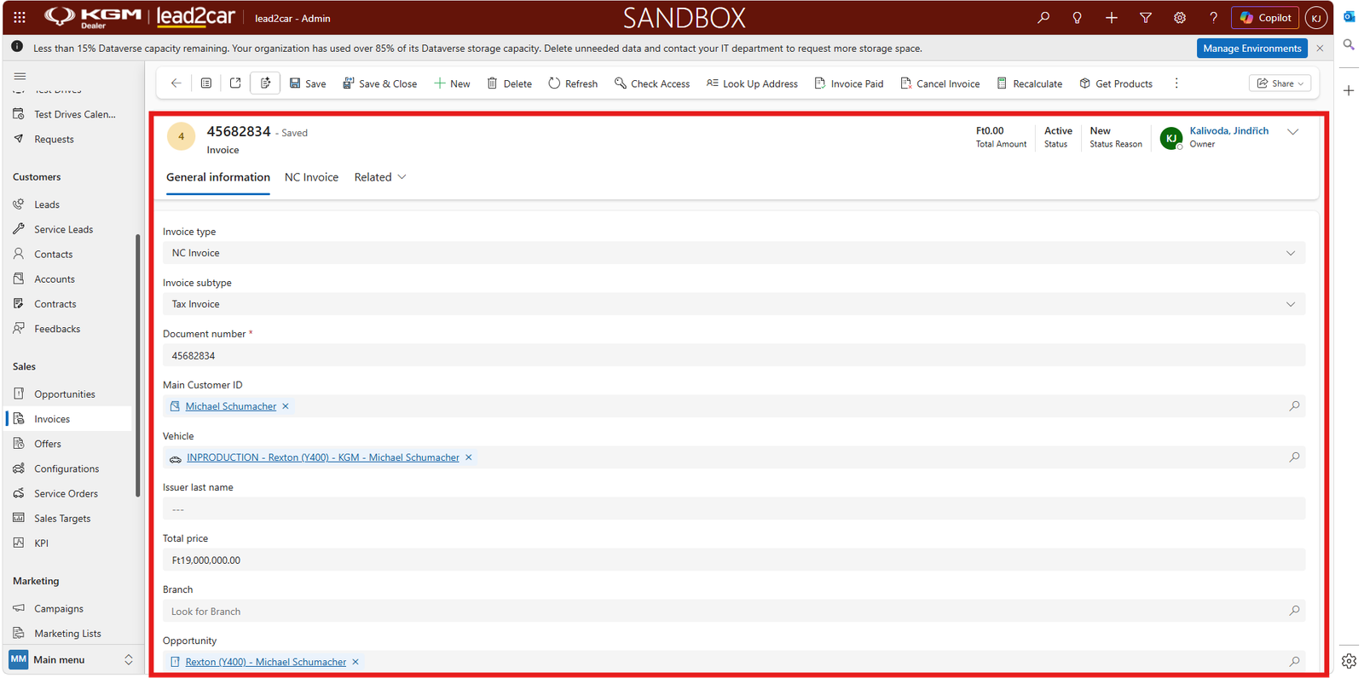The width and height of the screenshot is (1364, 678).
Task: Remove Michael Schumacher from Main Customer ID
Action: (x=286, y=406)
